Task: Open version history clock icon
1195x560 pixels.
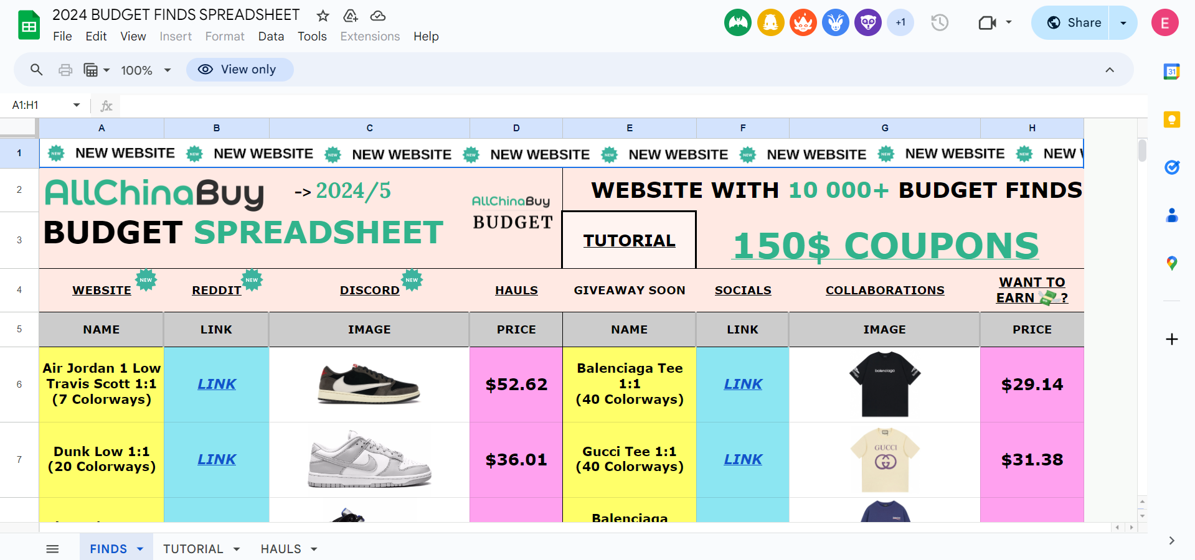Action: click(x=940, y=23)
